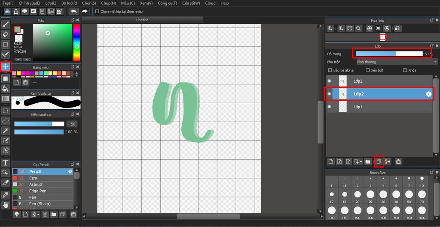Duplicate layer using layer panel icon

click(379, 161)
